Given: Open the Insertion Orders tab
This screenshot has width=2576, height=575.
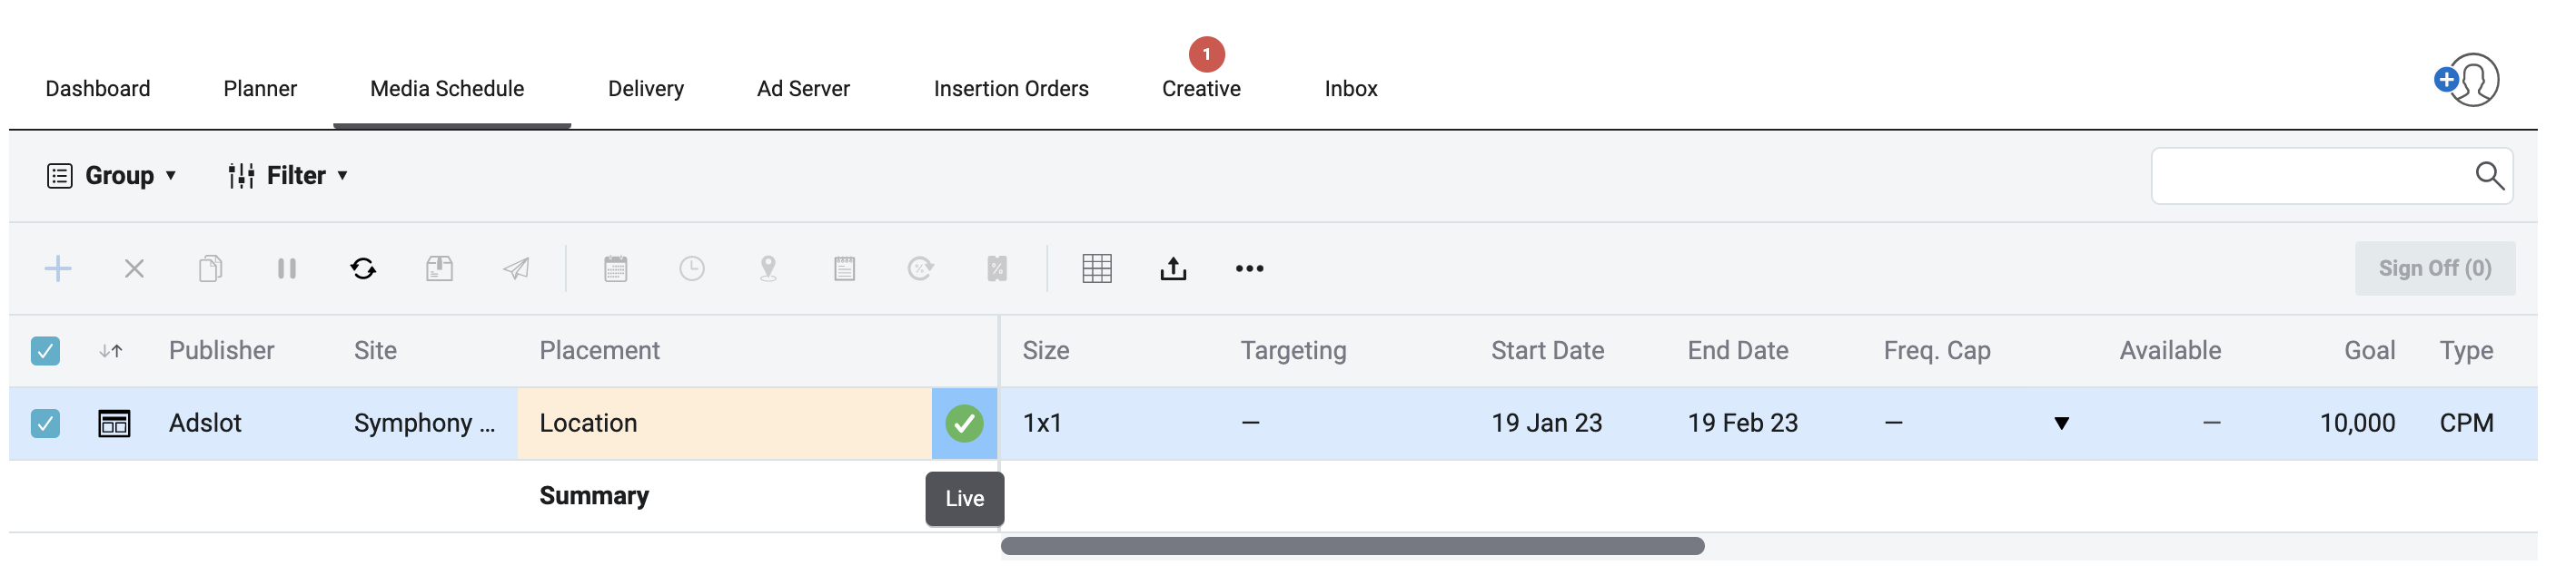Looking at the screenshot, I should (x=1010, y=88).
